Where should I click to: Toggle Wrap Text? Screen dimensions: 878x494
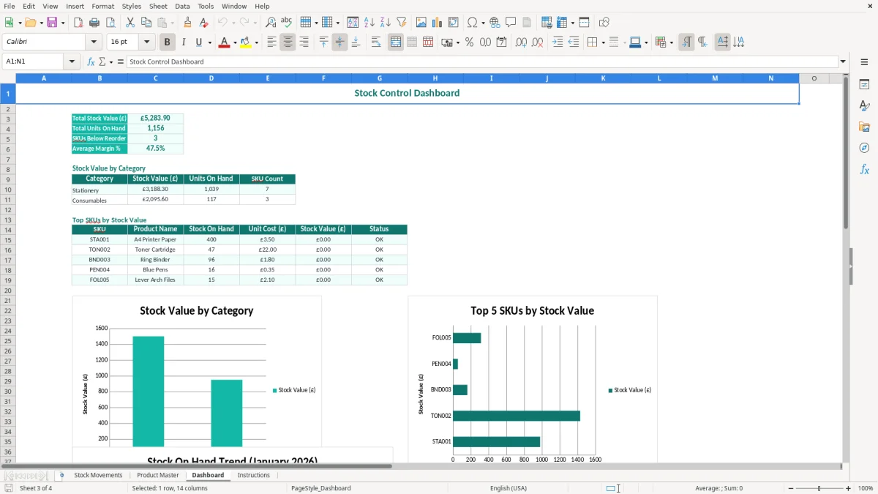pyautogui.click(x=376, y=42)
